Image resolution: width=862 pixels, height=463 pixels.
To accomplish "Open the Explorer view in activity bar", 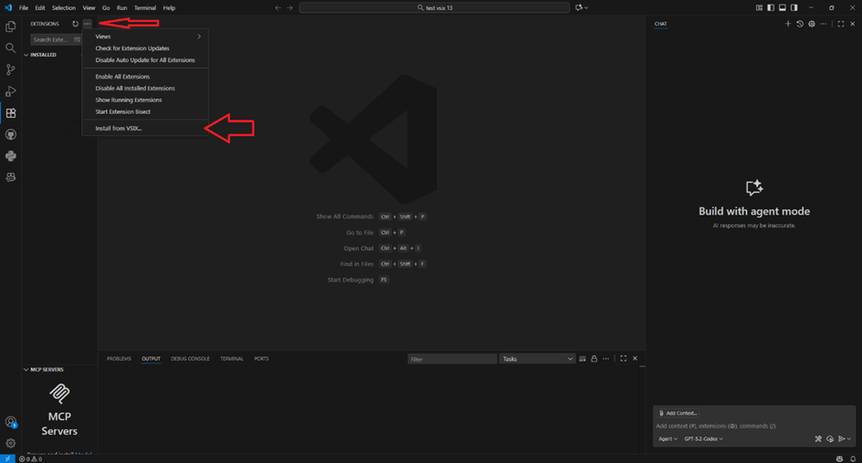I will (10, 26).
